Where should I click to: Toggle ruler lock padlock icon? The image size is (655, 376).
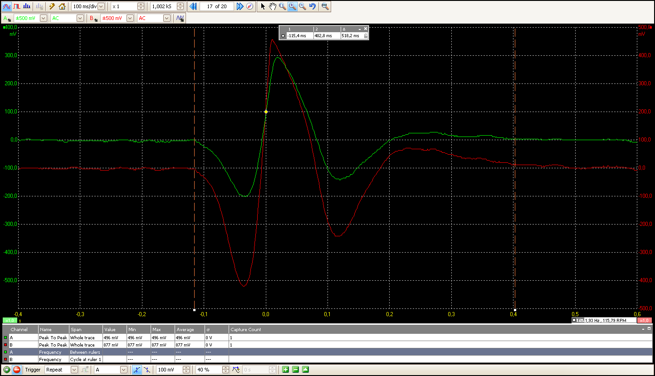pos(366,36)
